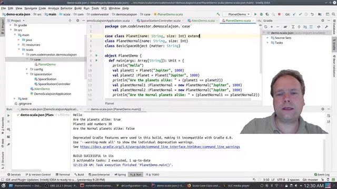337x189 pixels.
Task: Open the docs.gradle.org link in console
Action: [x=160, y=147]
